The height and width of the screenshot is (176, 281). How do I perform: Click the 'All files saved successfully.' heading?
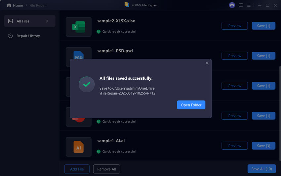click(126, 78)
